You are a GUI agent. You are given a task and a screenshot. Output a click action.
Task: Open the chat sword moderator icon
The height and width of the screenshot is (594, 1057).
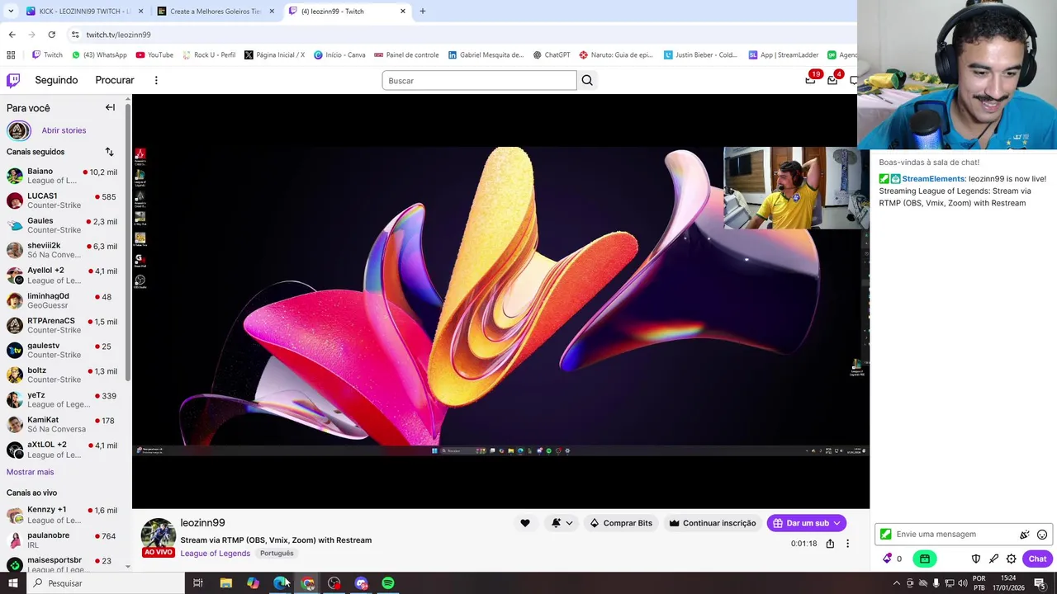(x=993, y=559)
